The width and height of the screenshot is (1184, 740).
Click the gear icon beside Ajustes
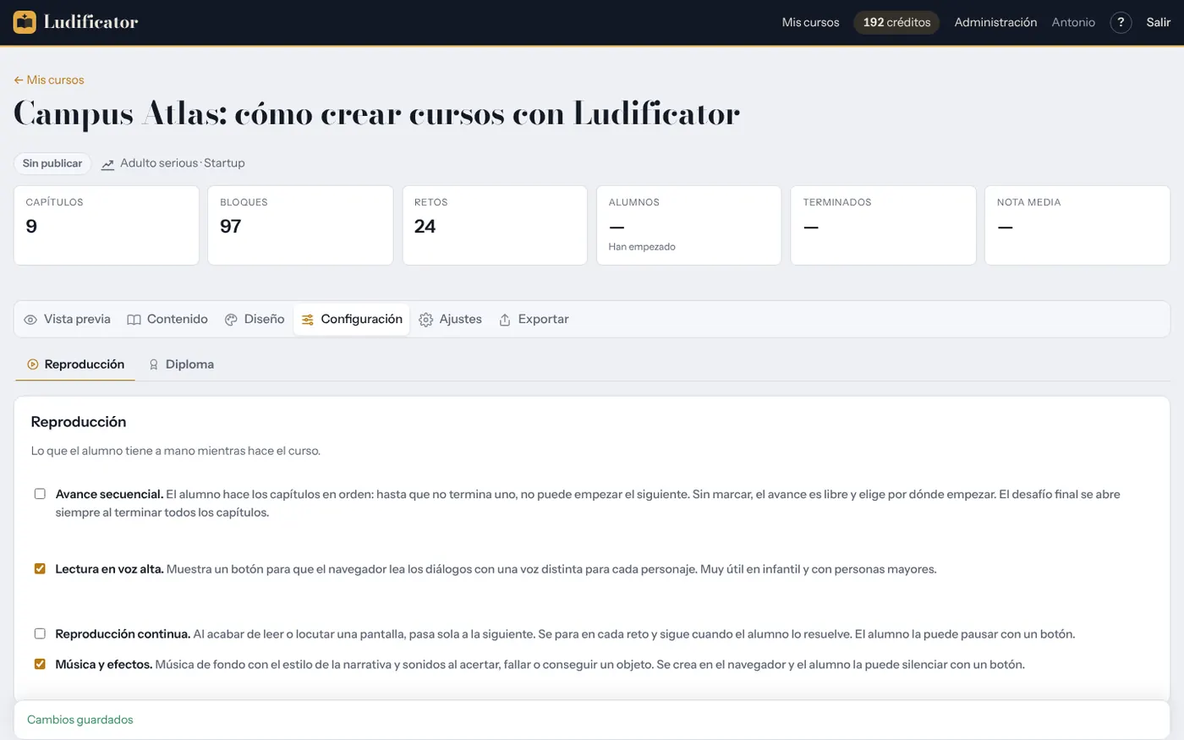click(426, 320)
